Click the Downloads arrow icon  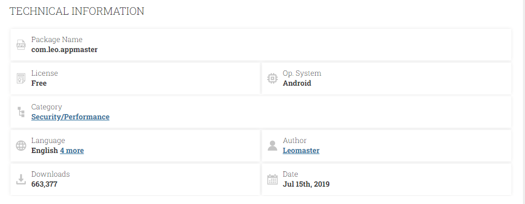[x=21, y=179]
